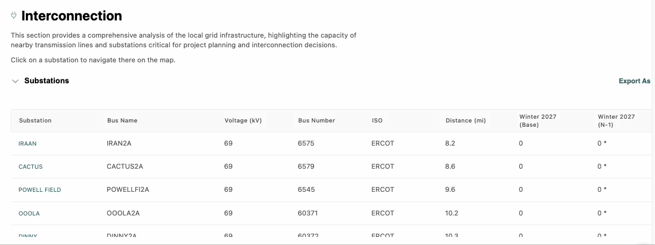Click the Substations section title

point(47,81)
